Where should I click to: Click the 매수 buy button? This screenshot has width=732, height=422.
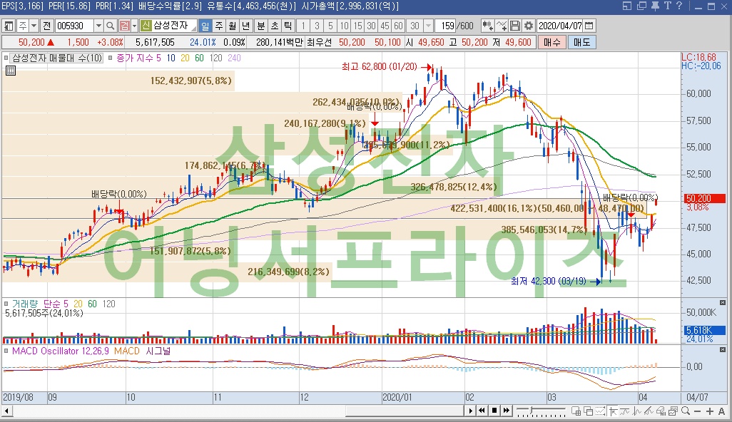[x=551, y=42]
